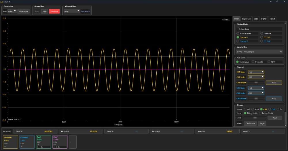Select Rising (L→H) trigger slope
The image size is (288, 151).
245,113
